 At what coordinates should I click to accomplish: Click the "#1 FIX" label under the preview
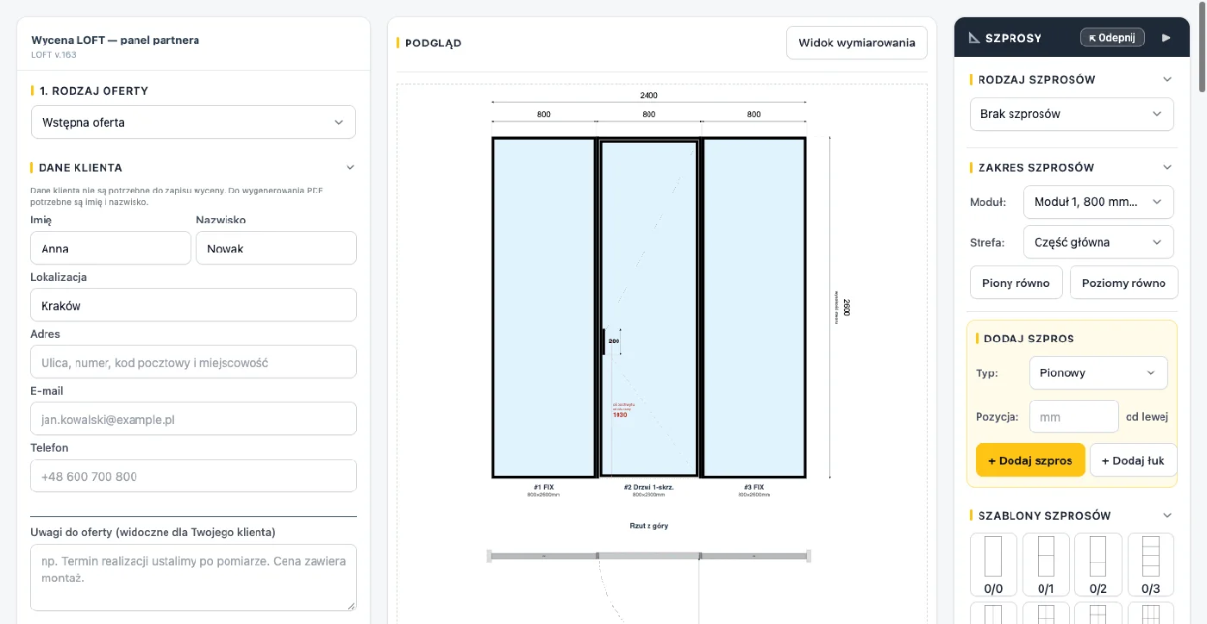(x=544, y=487)
